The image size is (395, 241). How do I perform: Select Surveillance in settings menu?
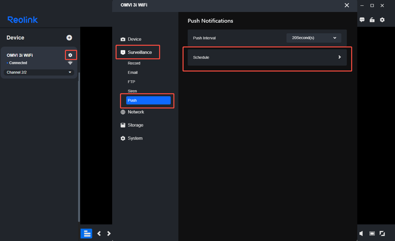(x=140, y=52)
